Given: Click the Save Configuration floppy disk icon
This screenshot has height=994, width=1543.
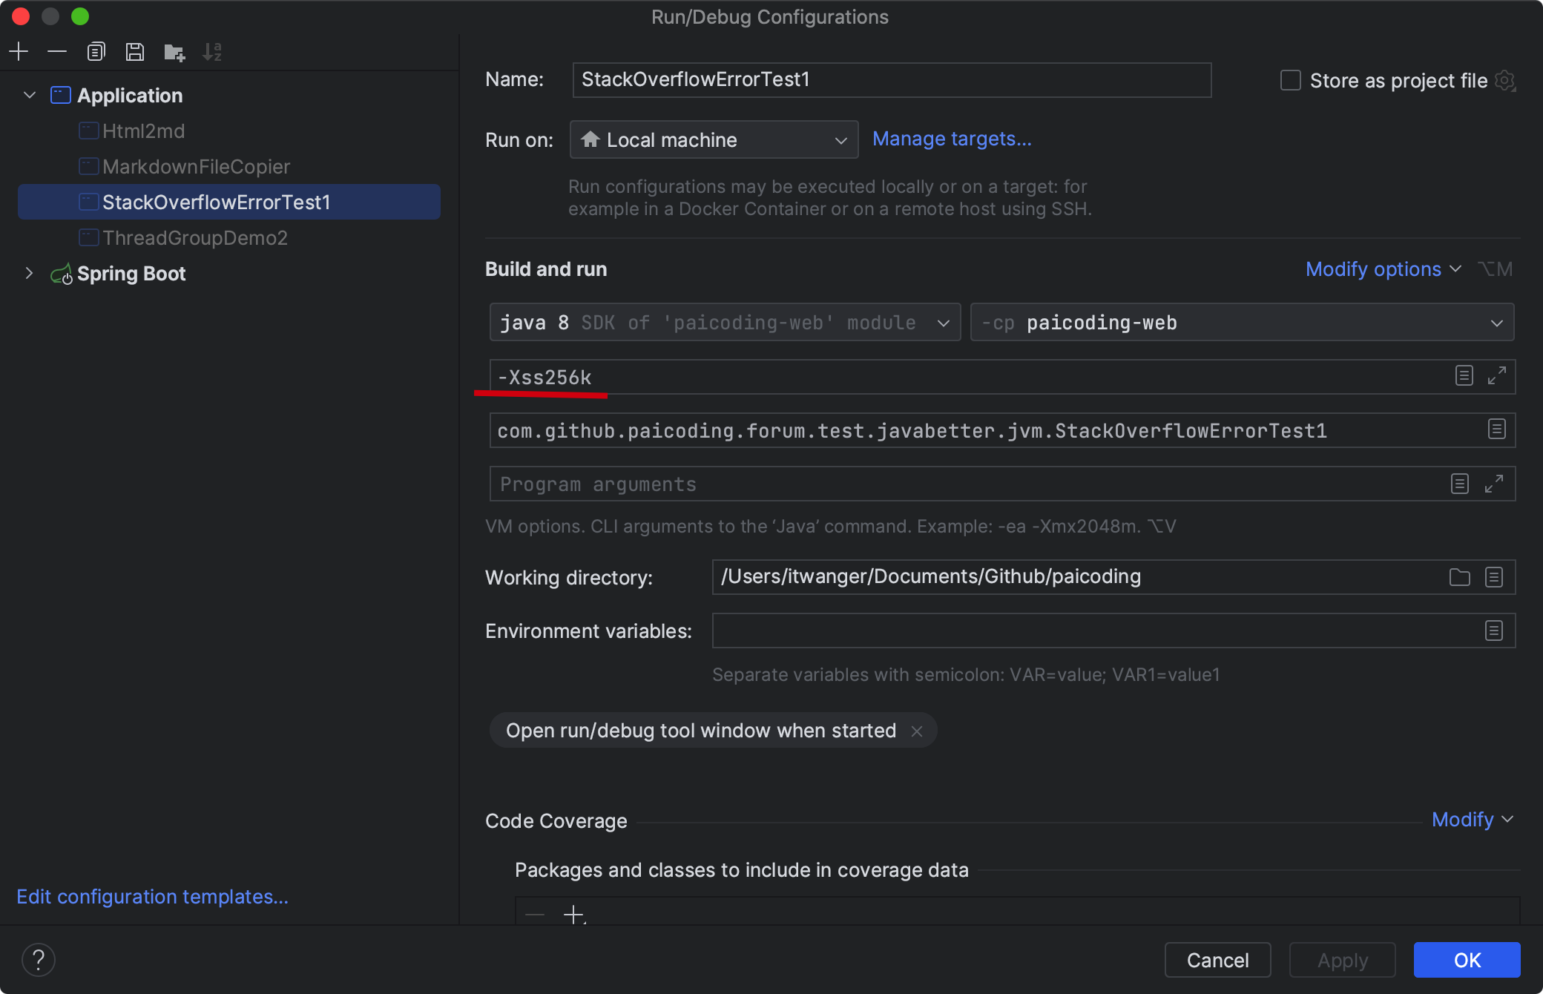Looking at the screenshot, I should click(134, 51).
